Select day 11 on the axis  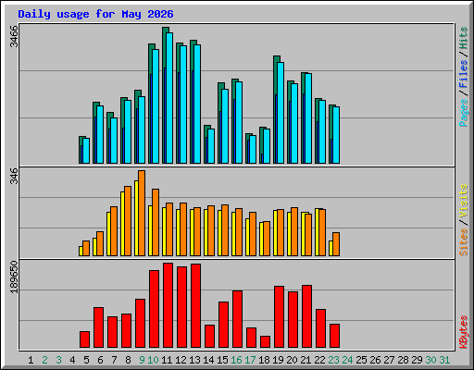pos(167,360)
